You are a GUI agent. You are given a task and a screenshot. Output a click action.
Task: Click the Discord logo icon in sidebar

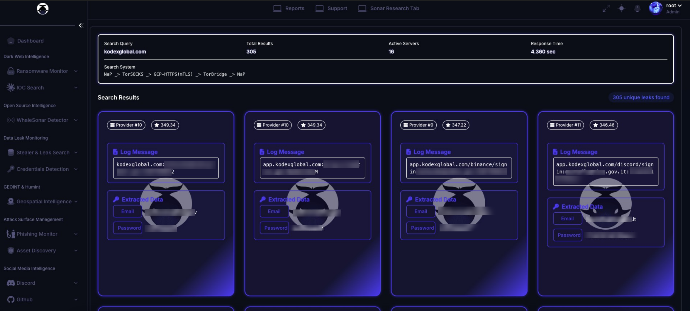click(11, 283)
